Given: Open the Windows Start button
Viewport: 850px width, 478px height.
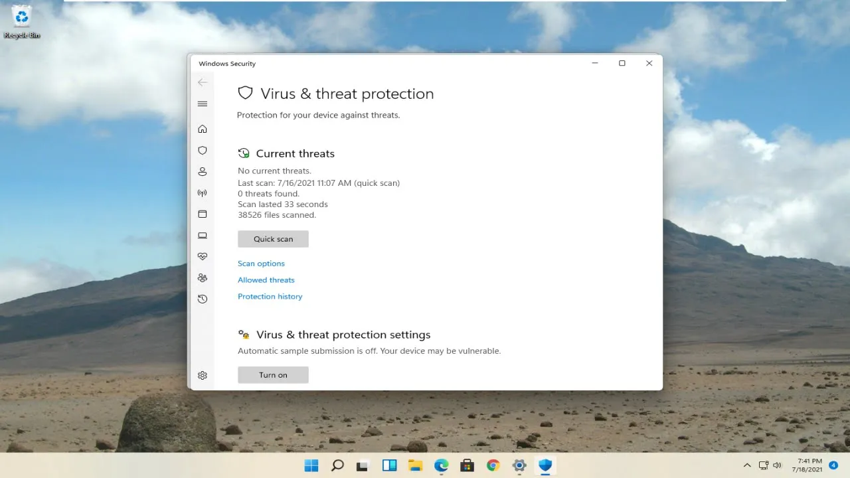Looking at the screenshot, I should [311, 465].
